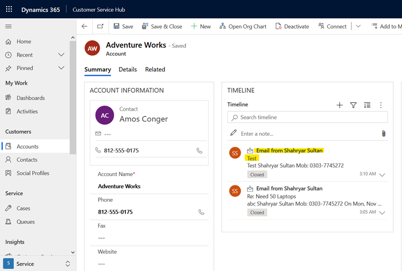Attach a file with paperclip icon
This screenshot has height=271, width=402.
(x=383, y=133)
